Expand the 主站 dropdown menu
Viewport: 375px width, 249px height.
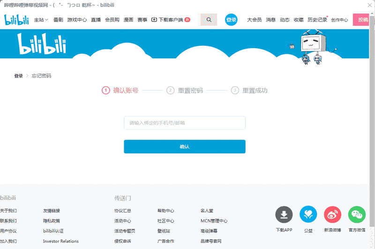tap(41, 20)
